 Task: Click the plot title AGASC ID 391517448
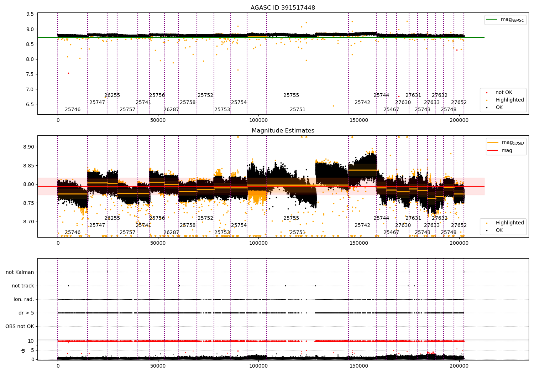[283, 8]
